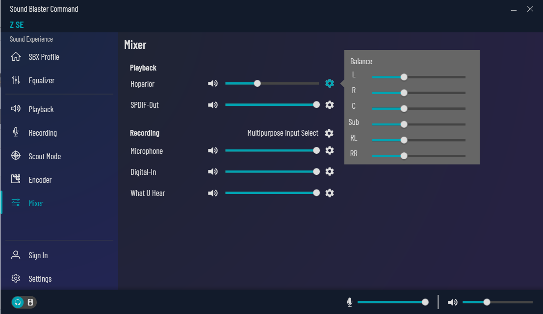Screen dimensions: 543x314
Task: Click the Sign In link
Action: click(x=38, y=255)
